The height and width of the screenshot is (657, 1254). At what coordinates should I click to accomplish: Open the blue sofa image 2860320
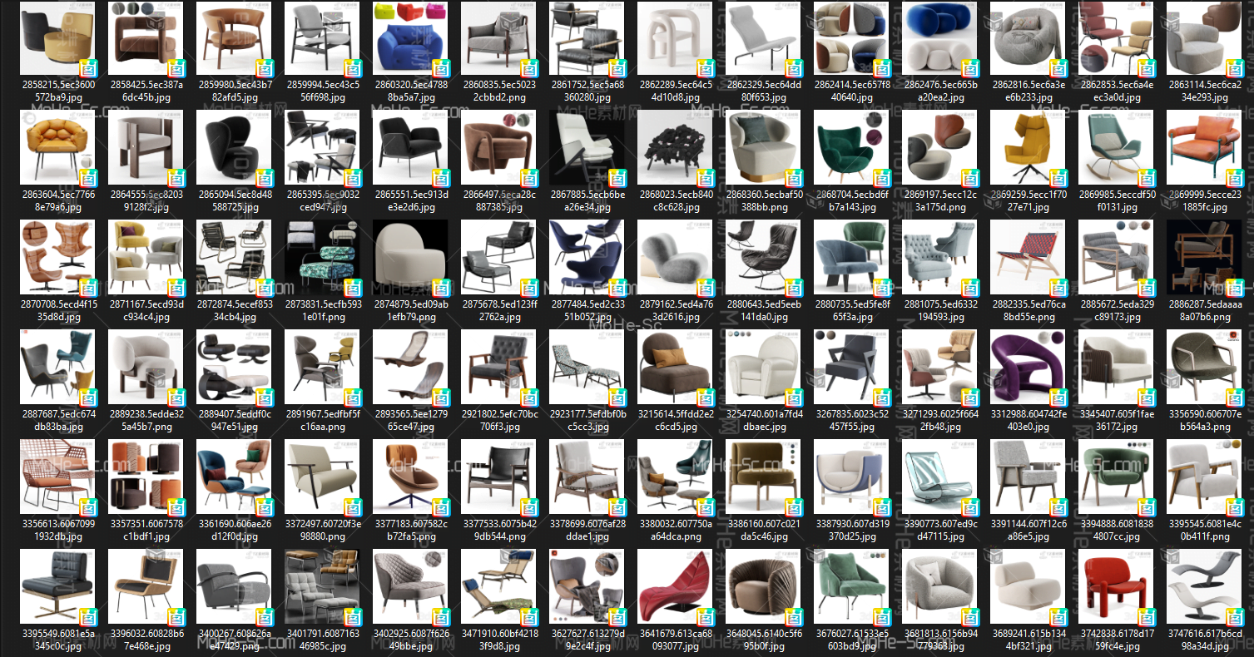point(409,39)
